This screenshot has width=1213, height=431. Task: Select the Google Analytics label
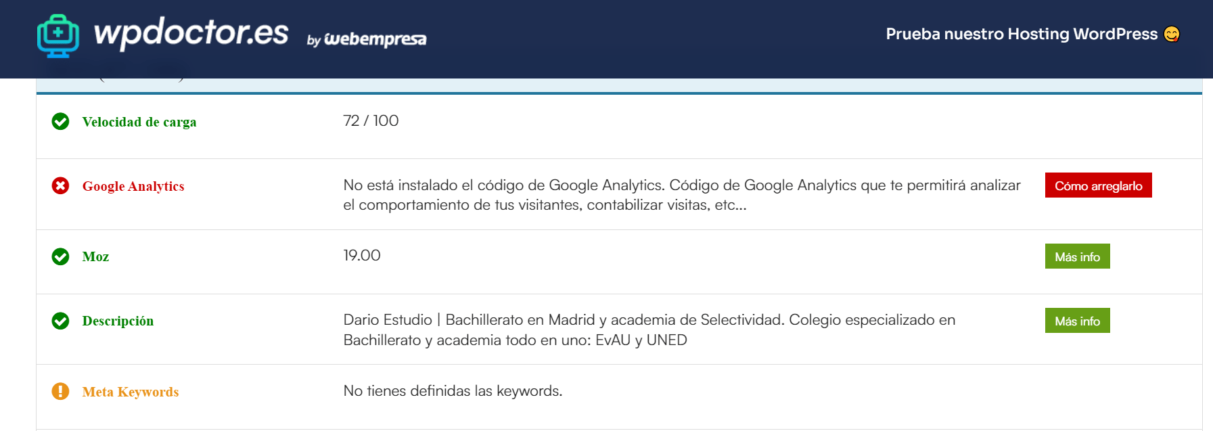point(133,186)
